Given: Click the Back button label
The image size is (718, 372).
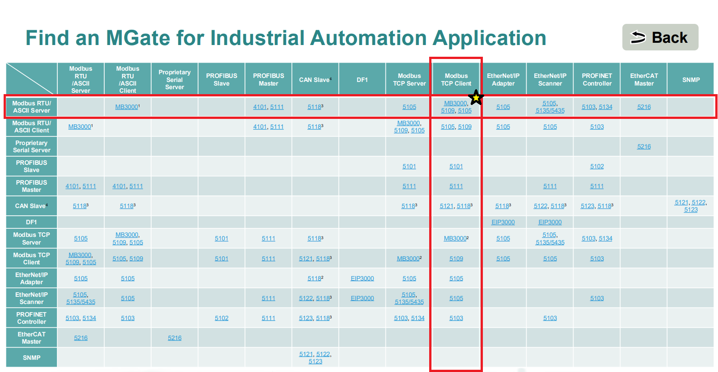Looking at the screenshot, I should (670, 37).
